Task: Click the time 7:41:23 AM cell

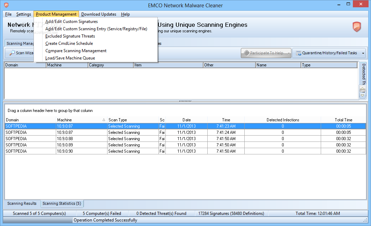Action: [226, 126]
